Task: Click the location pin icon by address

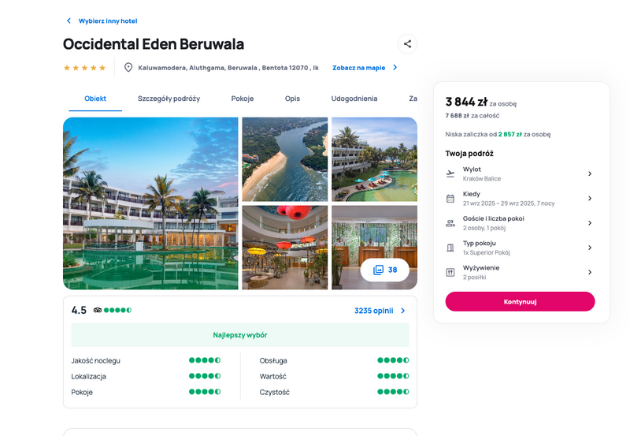Action: tap(128, 68)
